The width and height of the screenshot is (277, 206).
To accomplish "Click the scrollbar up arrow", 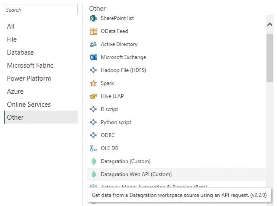I will [x=270, y=25].
